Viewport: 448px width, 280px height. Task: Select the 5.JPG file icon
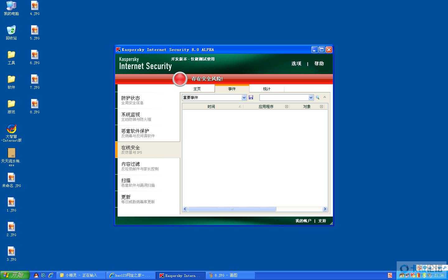pyautogui.click(x=35, y=33)
